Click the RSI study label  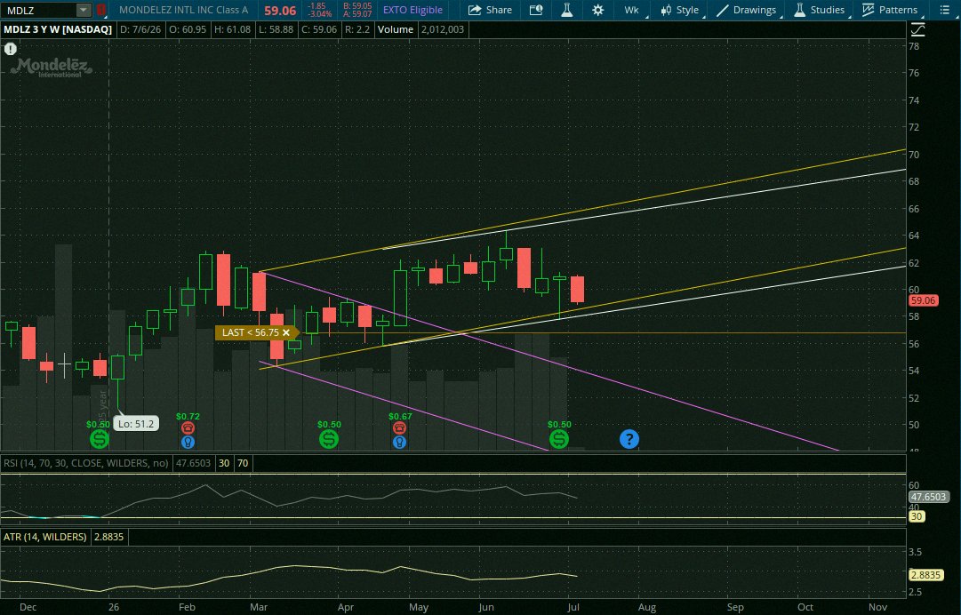point(86,463)
